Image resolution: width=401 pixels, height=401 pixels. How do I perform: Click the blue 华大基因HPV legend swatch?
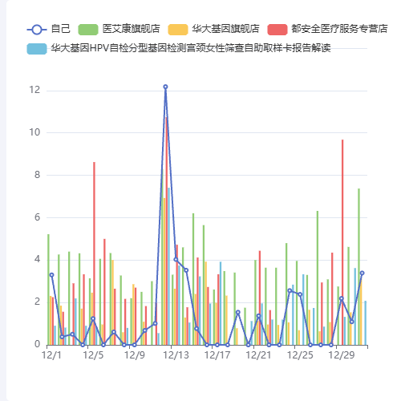coord(37,49)
